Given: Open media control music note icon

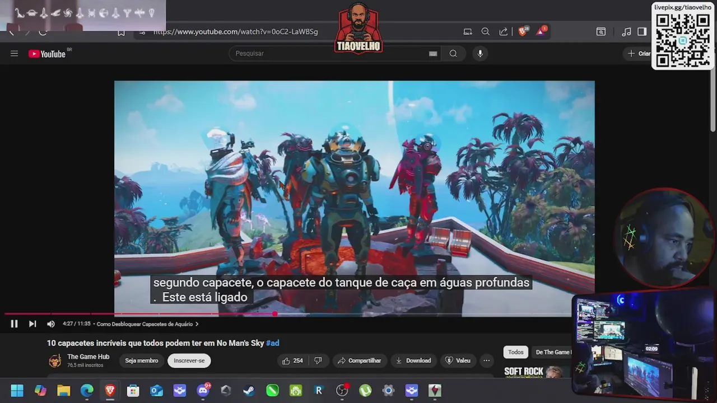Looking at the screenshot, I should (627, 32).
